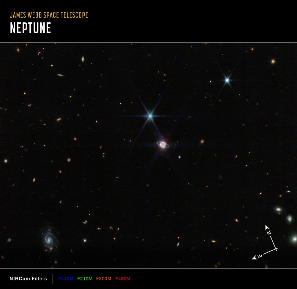Click the JAMES WEBB SPACE TELESCOPE header
This screenshot has width=297, height=289.
(x=49, y=15)
